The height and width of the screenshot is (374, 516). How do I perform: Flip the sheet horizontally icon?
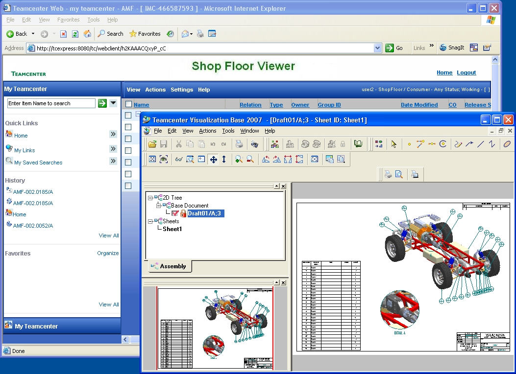(x=288, y=160)
